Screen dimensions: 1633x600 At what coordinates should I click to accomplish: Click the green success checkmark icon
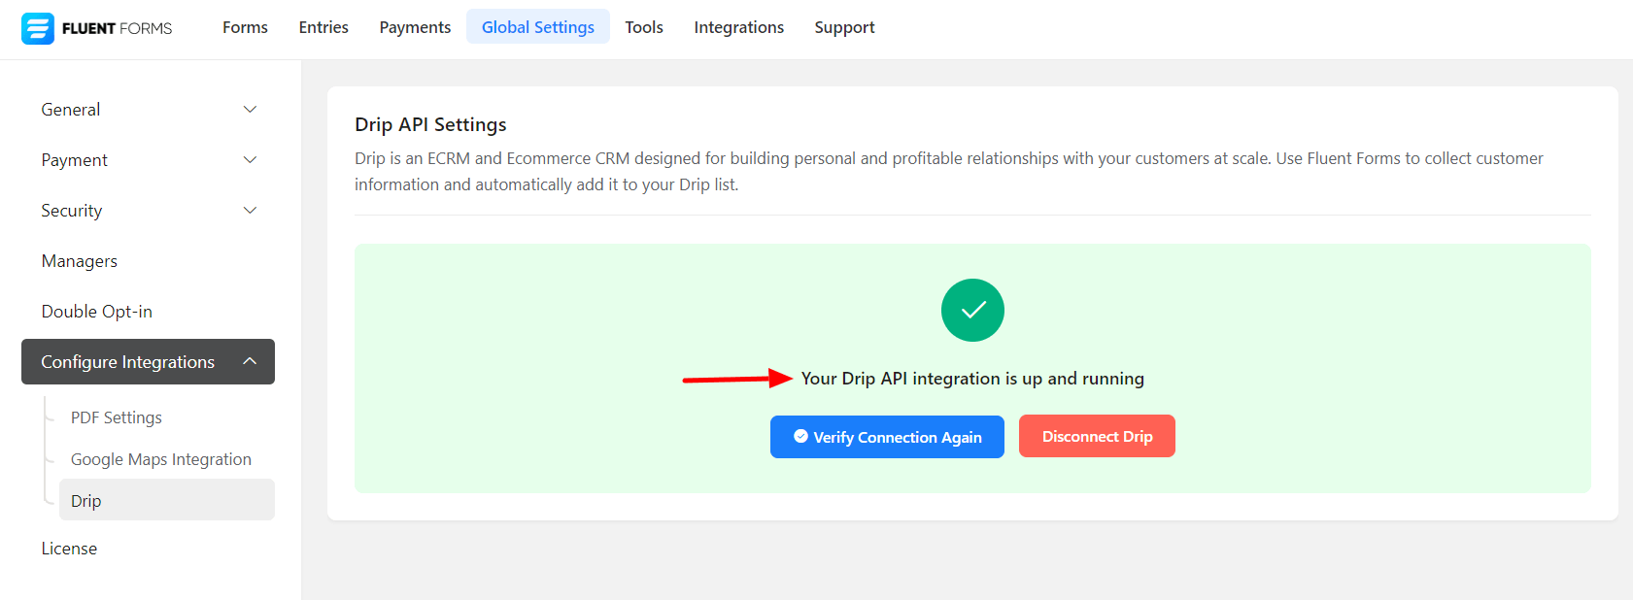pos(972,311)
